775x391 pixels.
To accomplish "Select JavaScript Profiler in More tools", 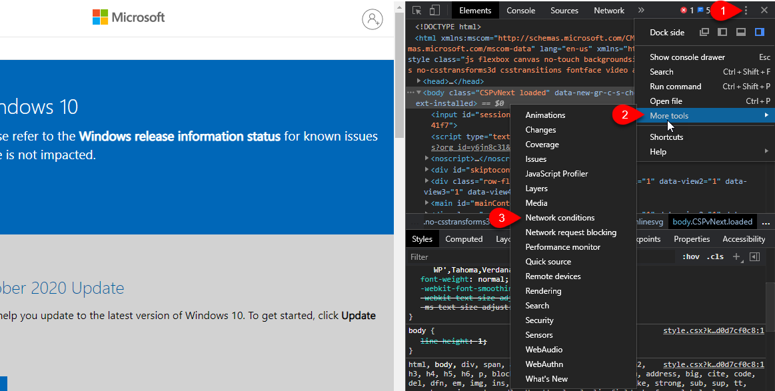I will (573, 173).
